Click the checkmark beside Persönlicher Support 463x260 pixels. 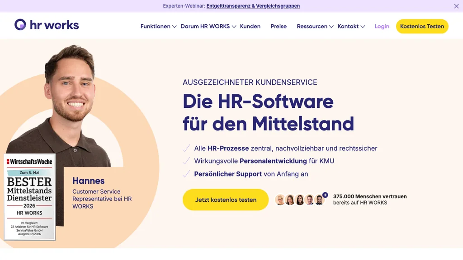click(186, 174)
